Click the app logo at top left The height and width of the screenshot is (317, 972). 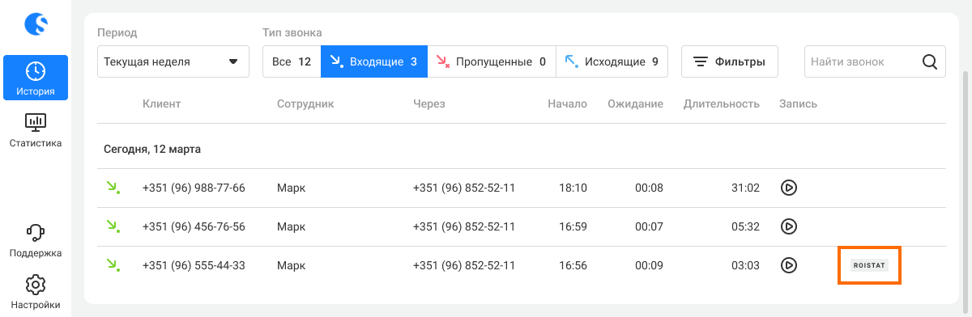pyautogui.click(x=36, y=24)
